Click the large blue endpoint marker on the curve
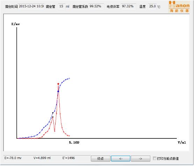This screenshot has width=195, height=166. [x=58, y=91]
